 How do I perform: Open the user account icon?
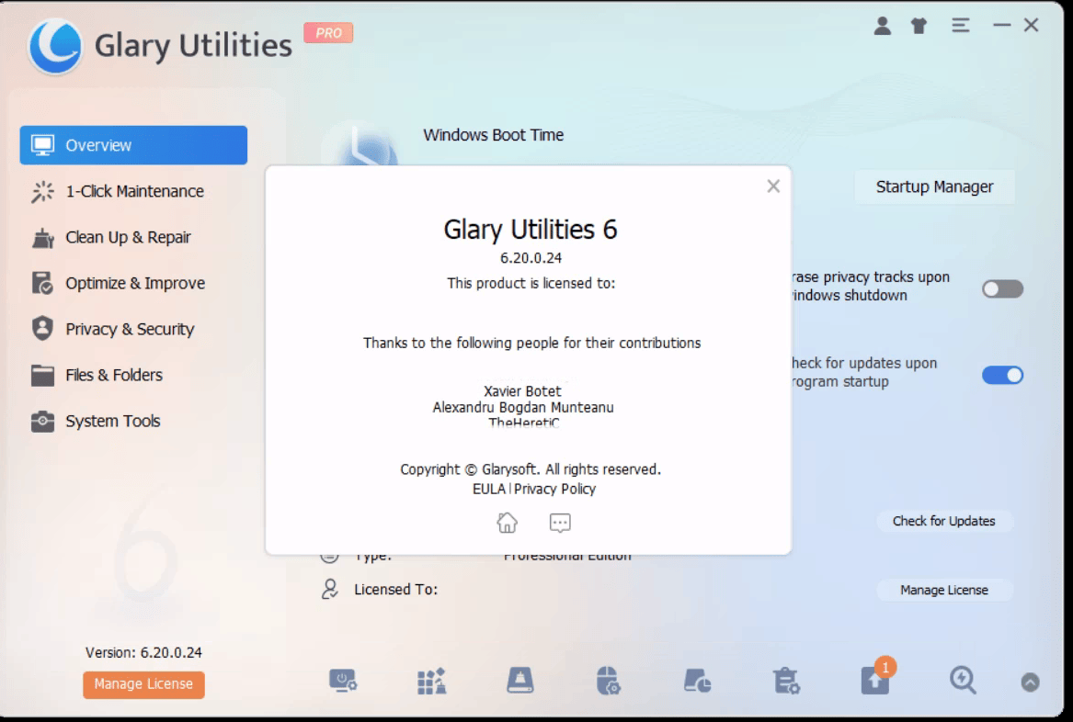pos(882,26)
